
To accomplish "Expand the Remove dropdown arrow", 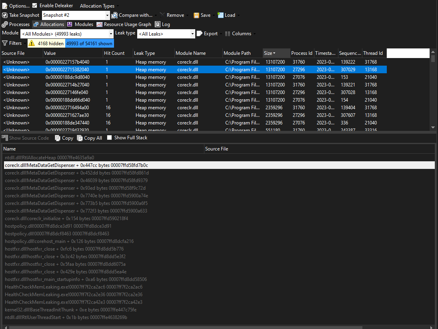I will point(187,15).
